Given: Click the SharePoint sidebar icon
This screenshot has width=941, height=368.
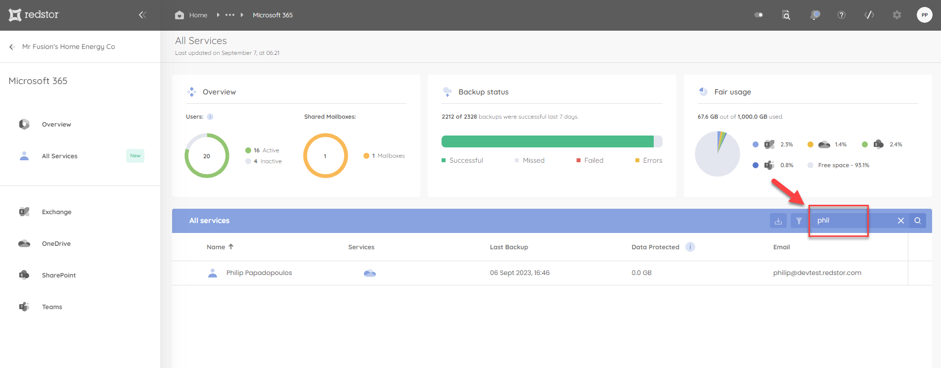Looking at the screenshot, I should pos(24,275).
